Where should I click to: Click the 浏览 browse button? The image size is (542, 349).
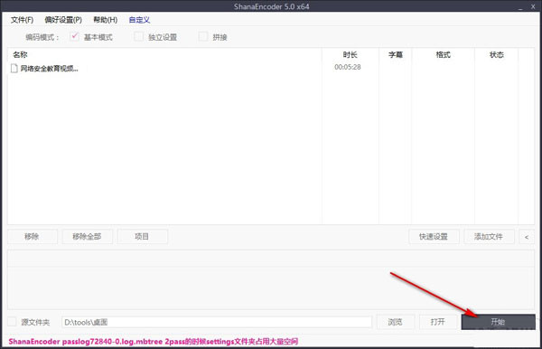click(x=395, y=322)
